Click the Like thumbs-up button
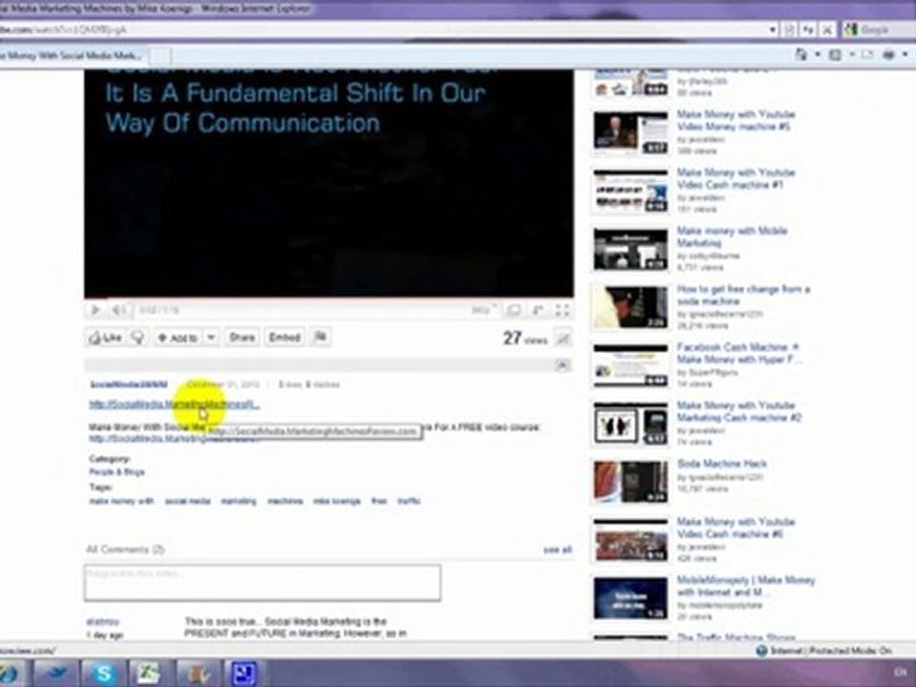 pyautogui.click(x=105, y=337)
